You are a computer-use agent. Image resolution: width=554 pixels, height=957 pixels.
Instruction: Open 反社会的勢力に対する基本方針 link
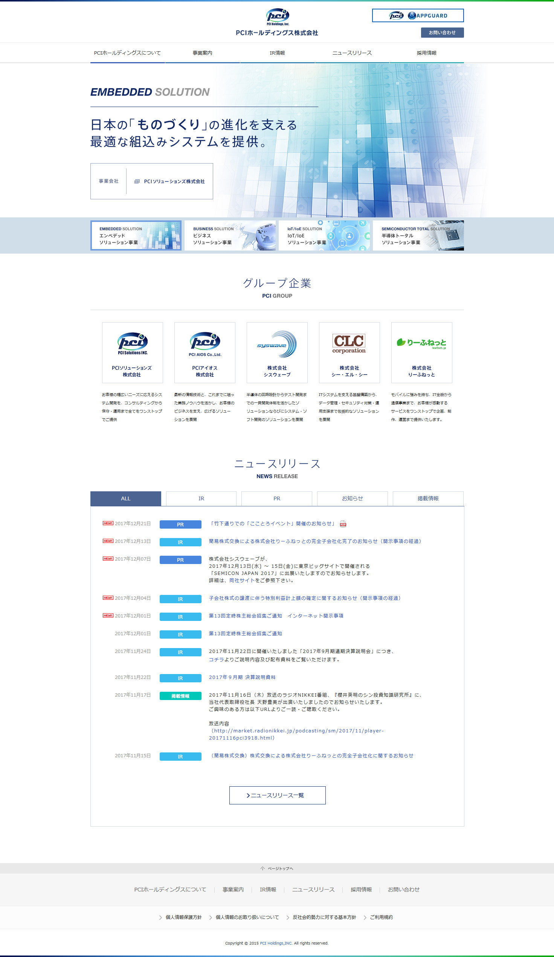pos(324,917)
